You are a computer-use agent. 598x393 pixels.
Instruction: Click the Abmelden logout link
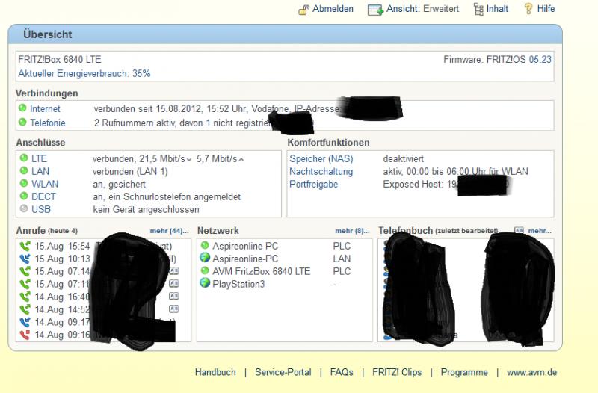(333, 9)
